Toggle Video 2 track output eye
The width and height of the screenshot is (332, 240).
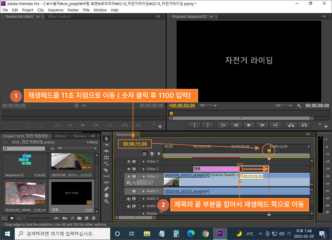[x=128, y=169]
